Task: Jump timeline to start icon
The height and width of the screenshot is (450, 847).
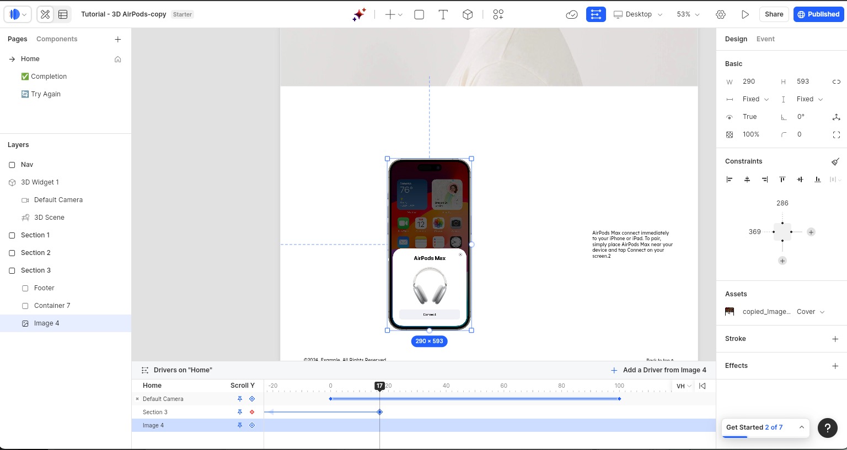Action: click(702, 386)
